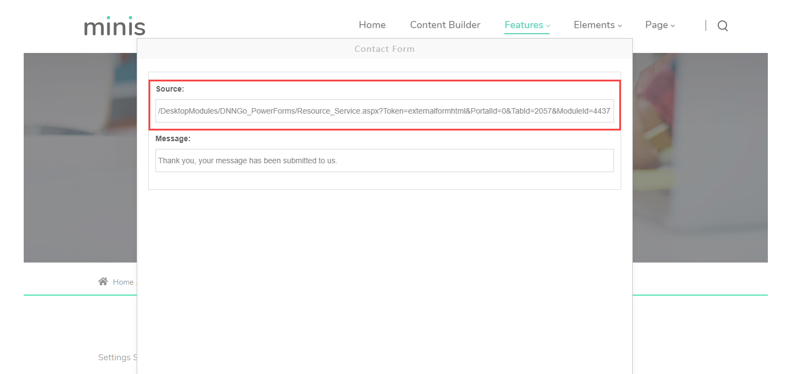Click the Source: field label
Image resolution: width=791 pixels, height=374 pixels.
tap(170, 89)
